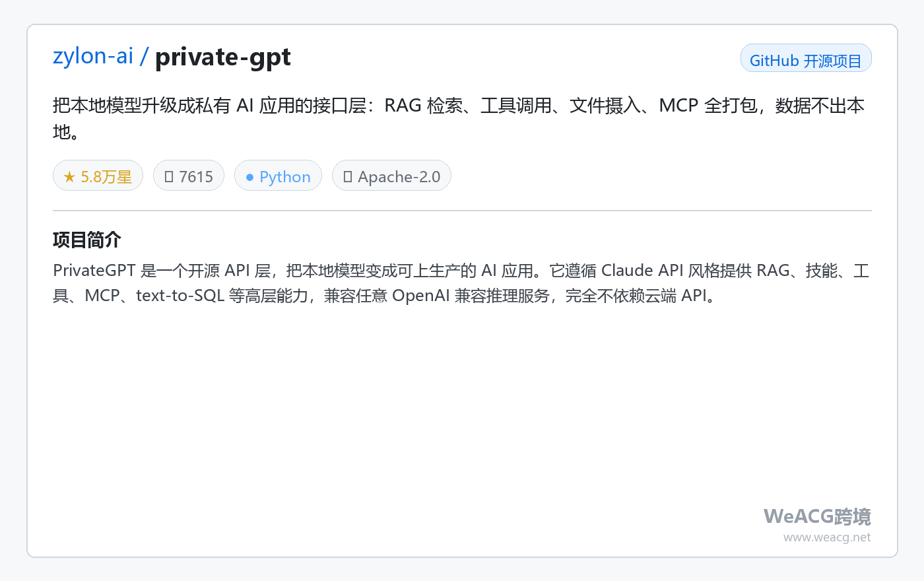Click the Apache-2.0 license pill
The height and width of the screenshot is (581, 924).
[x=391, y=176]
